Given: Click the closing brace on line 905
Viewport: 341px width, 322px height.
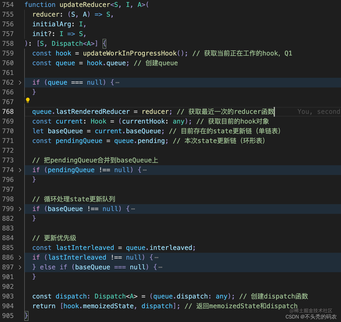Looking at the screenshot, I should point(26,316).
